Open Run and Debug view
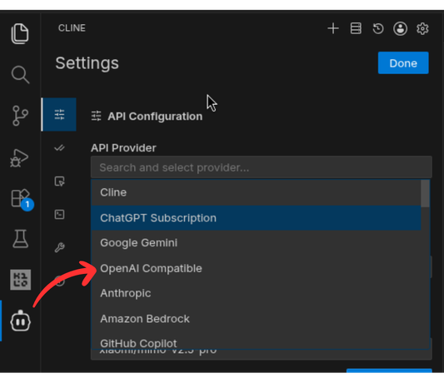444x383 pixels. [x=19, y=158]
